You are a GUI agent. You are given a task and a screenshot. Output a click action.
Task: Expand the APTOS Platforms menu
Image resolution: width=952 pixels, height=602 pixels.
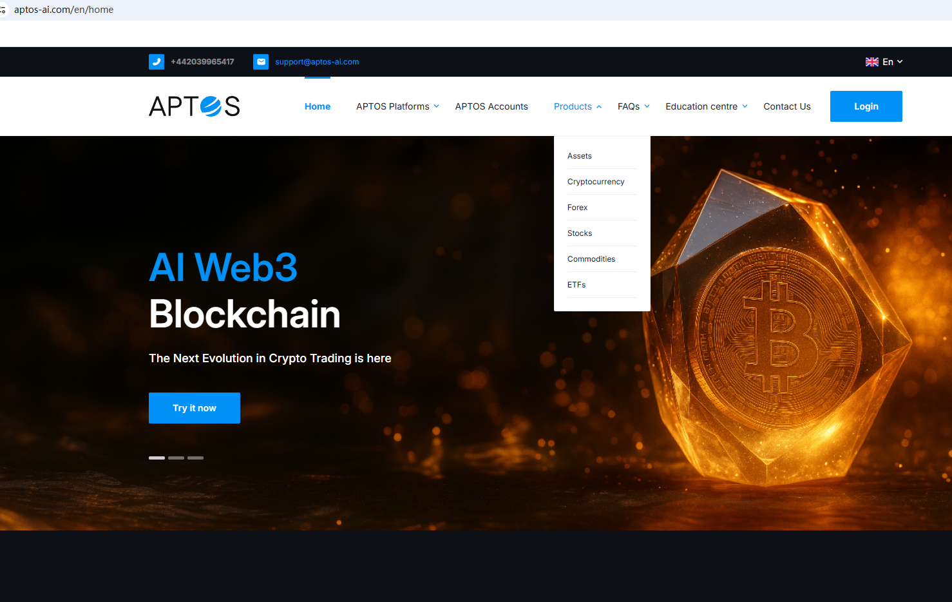point(397,106)
